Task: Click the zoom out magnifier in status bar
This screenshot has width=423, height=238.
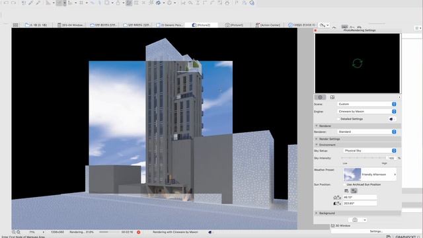Action: point(19,232)
